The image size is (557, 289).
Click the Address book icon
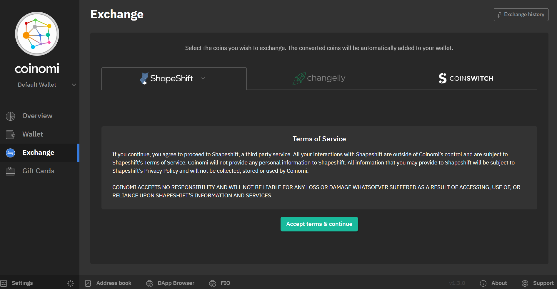click(88, 283)
